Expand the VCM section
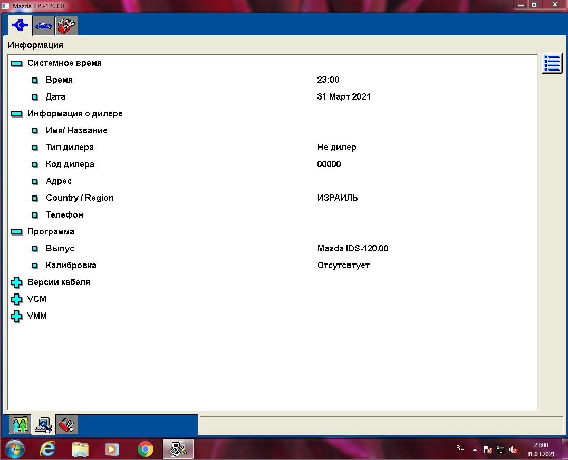Screen dimensions: 568x460 tap(16, 299)
